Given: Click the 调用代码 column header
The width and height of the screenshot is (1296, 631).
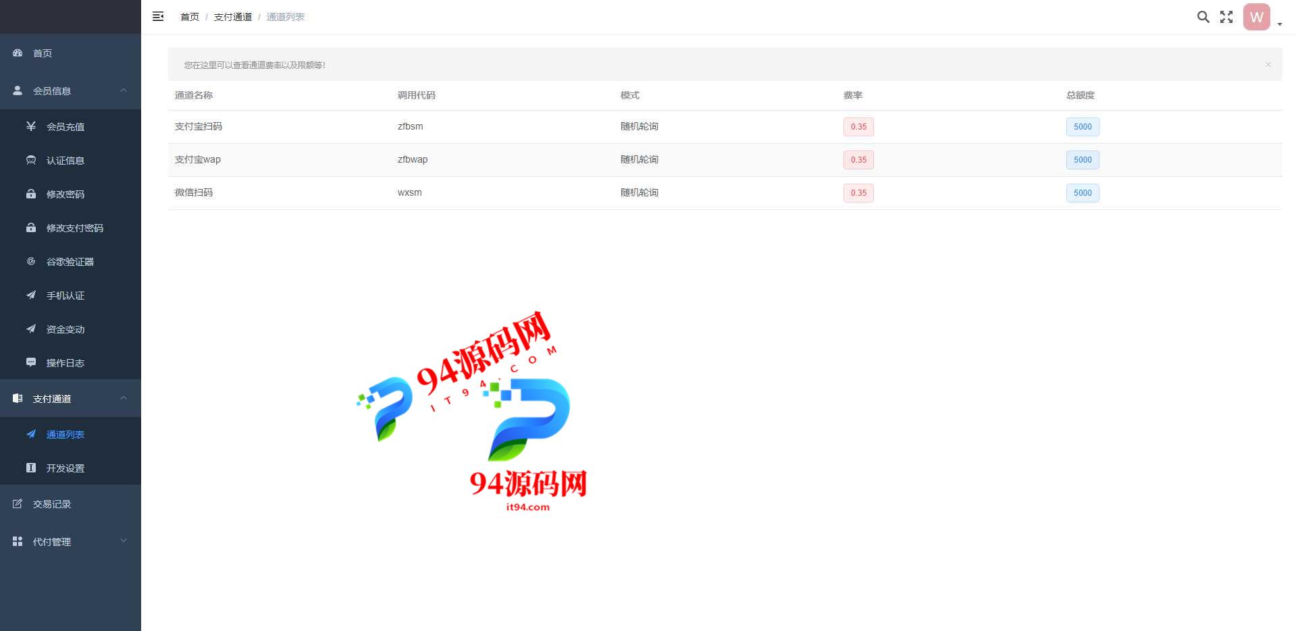Looking at the screenshot, I should [x=417, y=95].
